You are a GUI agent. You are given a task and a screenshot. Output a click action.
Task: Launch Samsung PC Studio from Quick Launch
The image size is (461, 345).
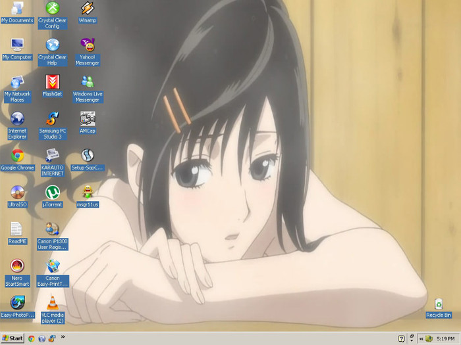coord(52,338)
